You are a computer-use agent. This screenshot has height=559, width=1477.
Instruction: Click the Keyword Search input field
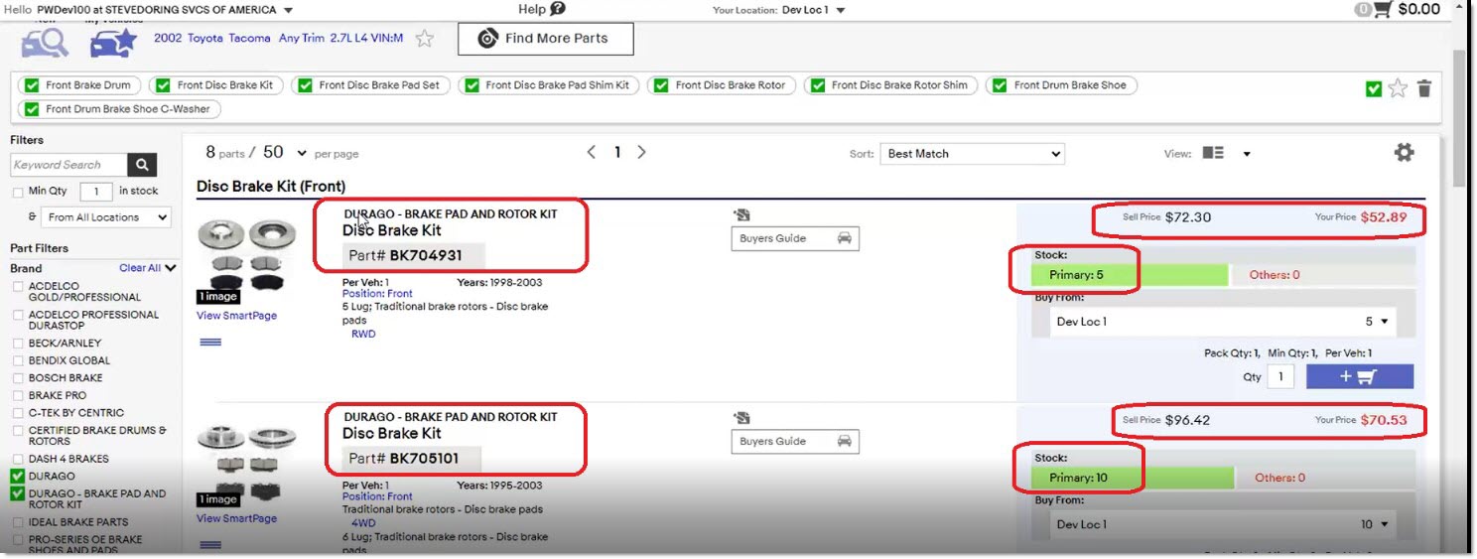68,165
